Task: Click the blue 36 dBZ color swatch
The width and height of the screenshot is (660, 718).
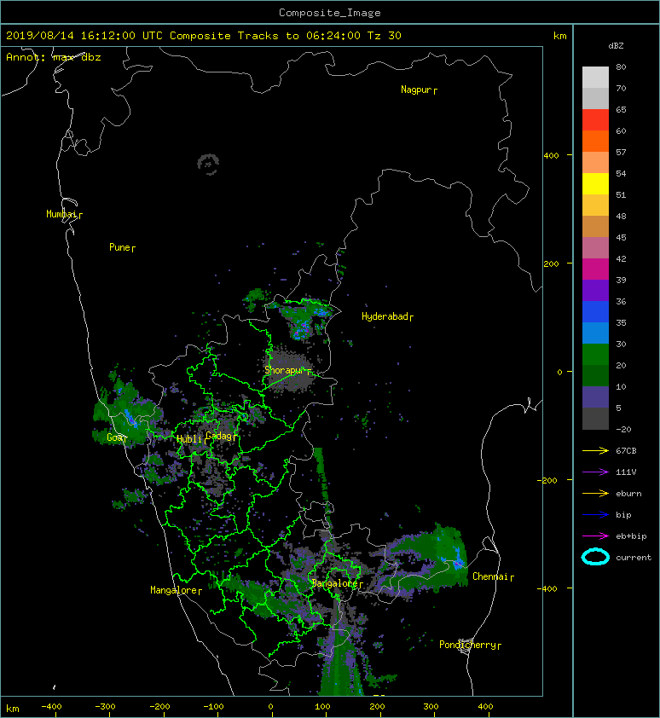Action: pyautogui.click(x=595, y=311)
